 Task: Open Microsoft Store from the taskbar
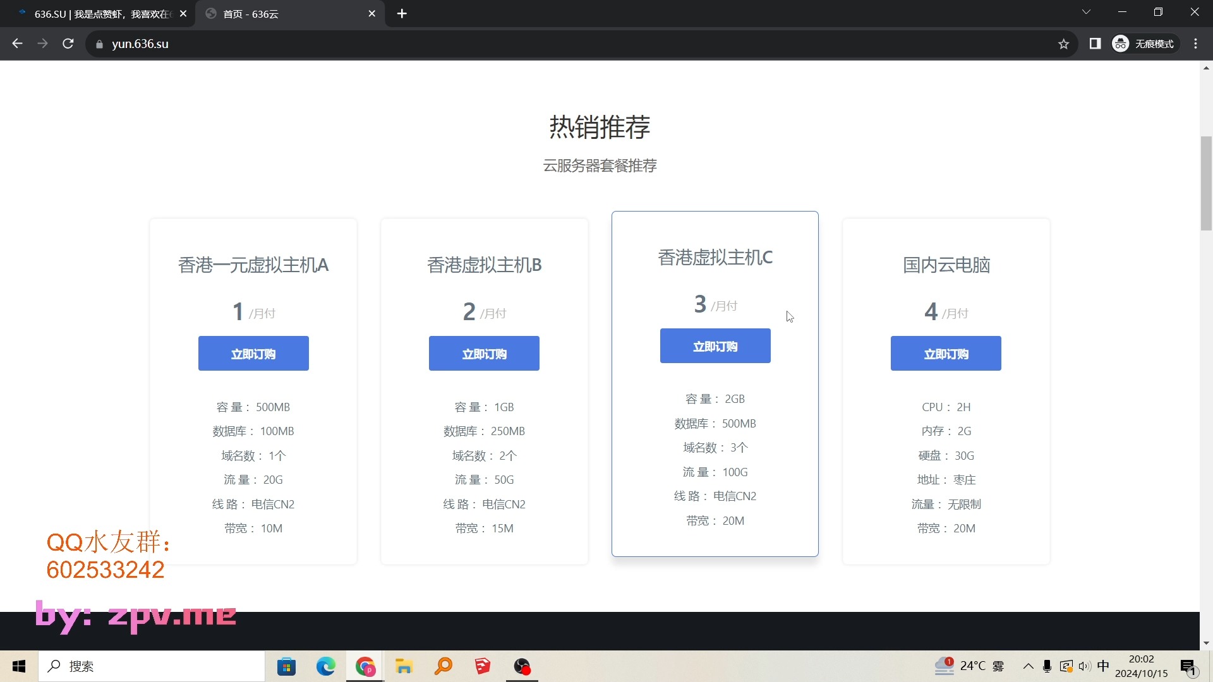click(286, 666)
